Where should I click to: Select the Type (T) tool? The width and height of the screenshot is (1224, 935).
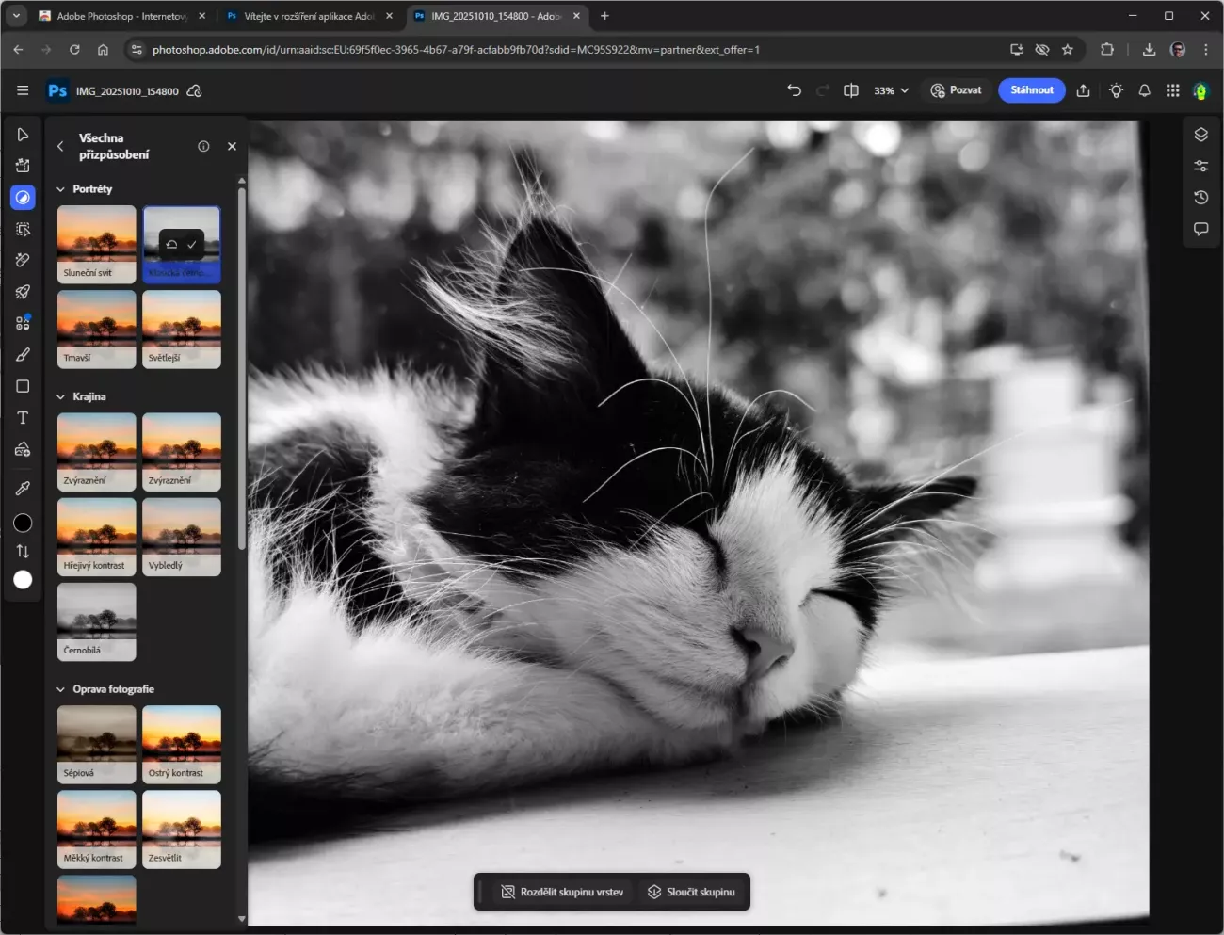click(23, 418)
